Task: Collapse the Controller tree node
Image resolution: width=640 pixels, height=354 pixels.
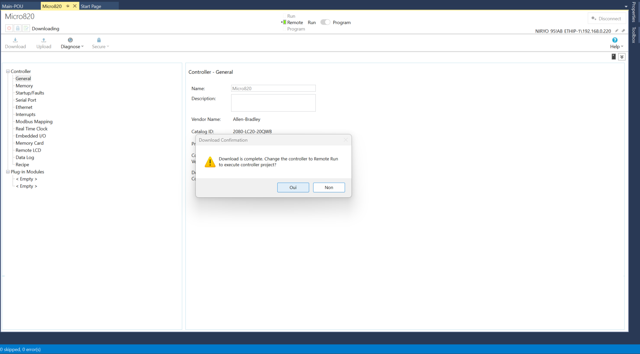Action: pyautogui.click(x=8, y=71)
